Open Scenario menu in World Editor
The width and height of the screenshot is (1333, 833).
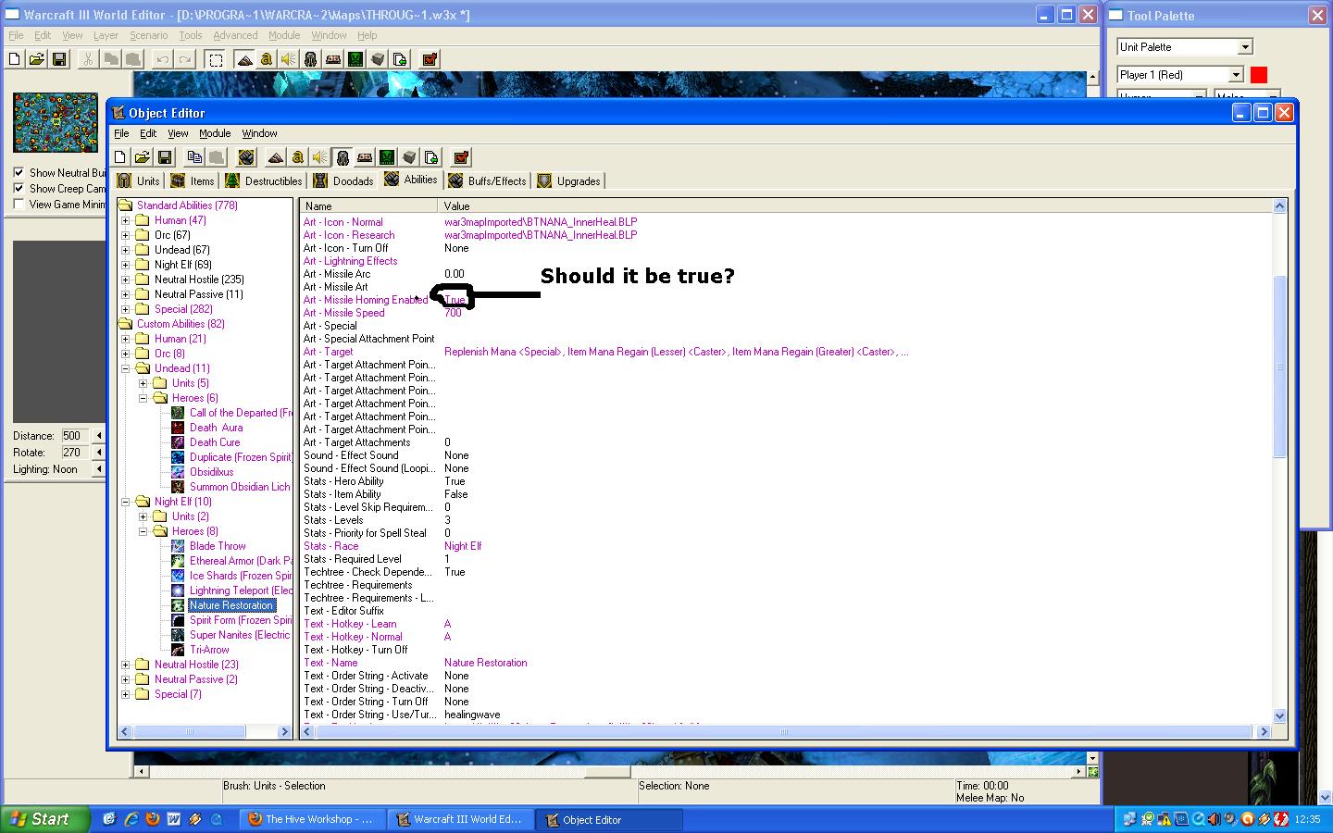click(148, 35)
